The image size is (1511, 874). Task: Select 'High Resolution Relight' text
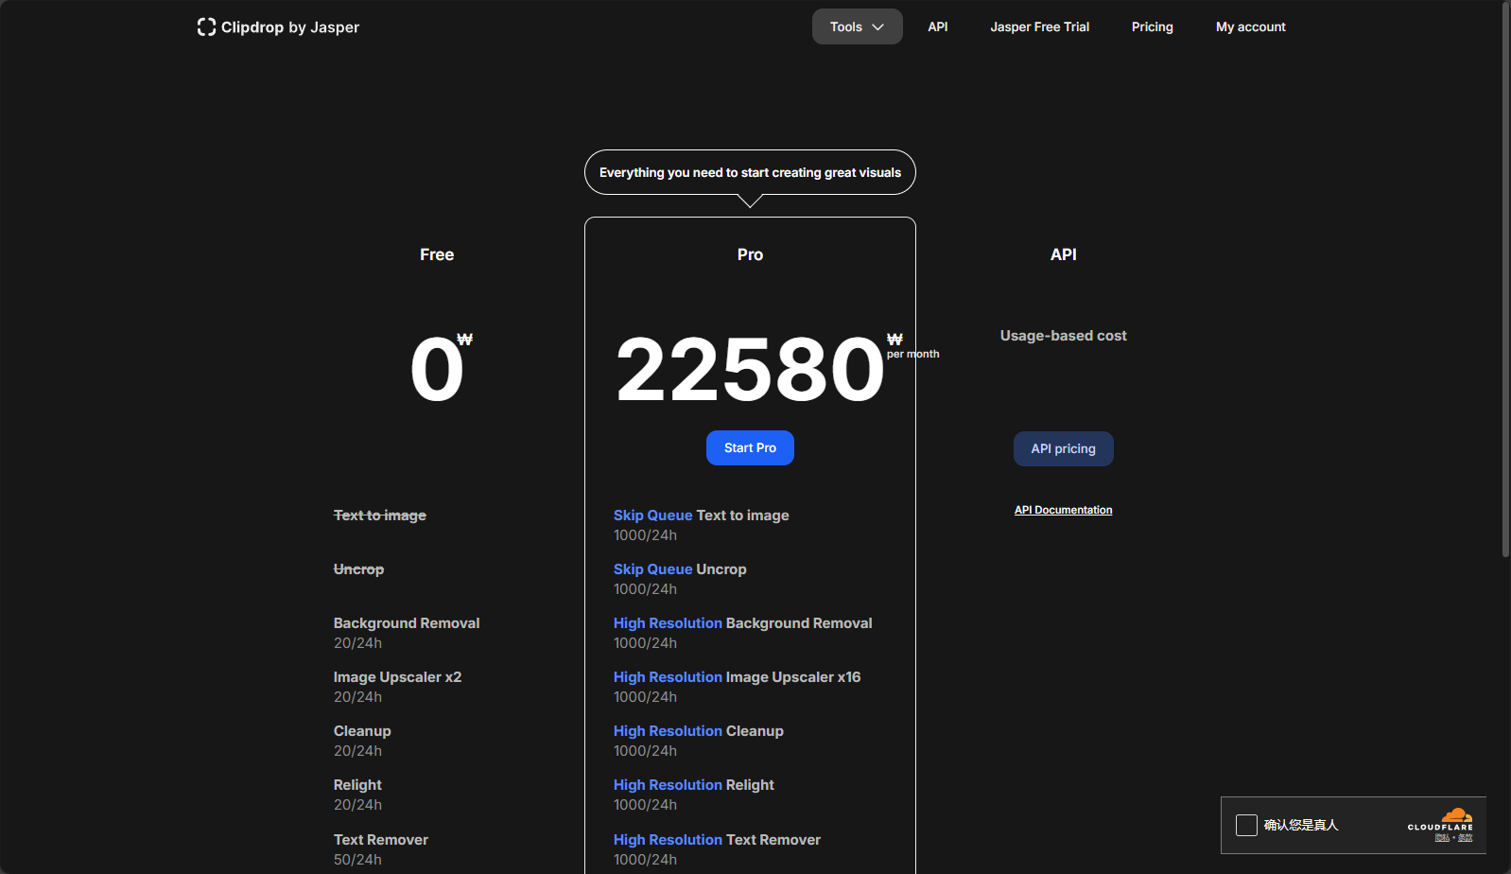[x=694, y=785]
